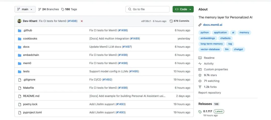Open the Makefile file
Screen dimensions: 271x120
(29, 88)
